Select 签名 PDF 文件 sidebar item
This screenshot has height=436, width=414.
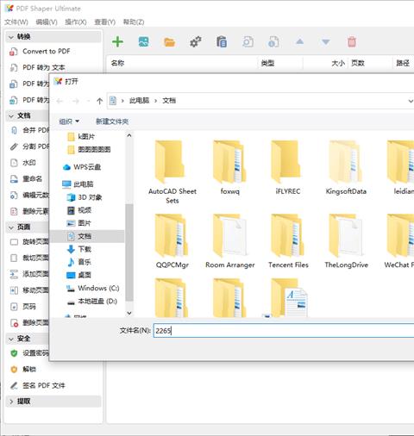(x=44, y=385)
